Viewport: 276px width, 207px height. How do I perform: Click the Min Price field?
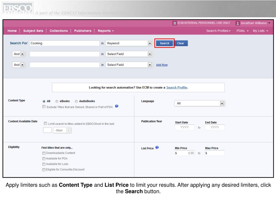pyautogui.click(x=184, y=153)
